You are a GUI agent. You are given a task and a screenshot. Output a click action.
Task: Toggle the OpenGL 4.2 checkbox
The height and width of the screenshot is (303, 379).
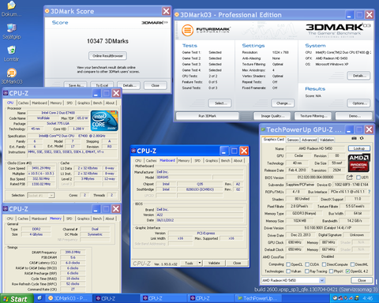(347, 271)
